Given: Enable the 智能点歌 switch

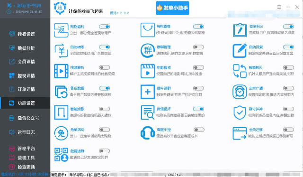Looking at the screenshot, I should [105, 109].
